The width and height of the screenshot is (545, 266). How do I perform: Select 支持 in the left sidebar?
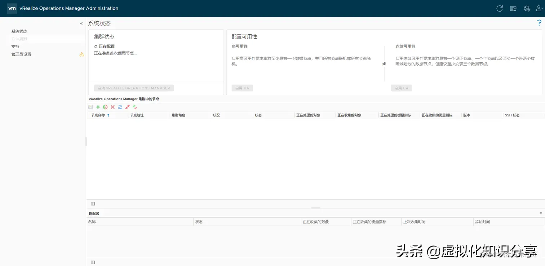[15, 46]
